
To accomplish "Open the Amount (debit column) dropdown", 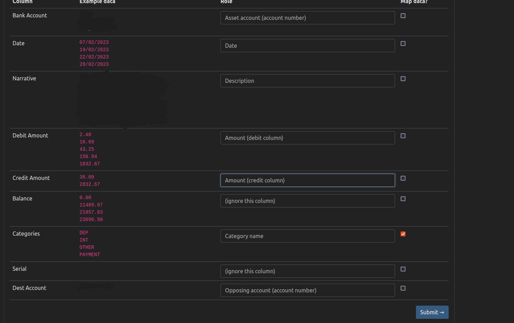I will pyautogui.click(x=307, y=138).
